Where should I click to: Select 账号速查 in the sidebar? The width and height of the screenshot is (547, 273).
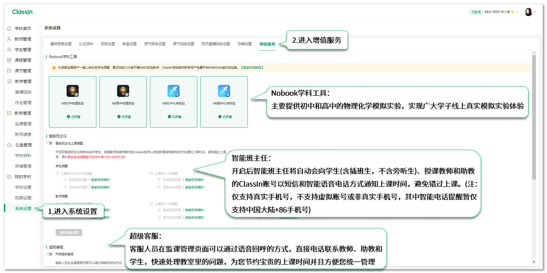23,134
